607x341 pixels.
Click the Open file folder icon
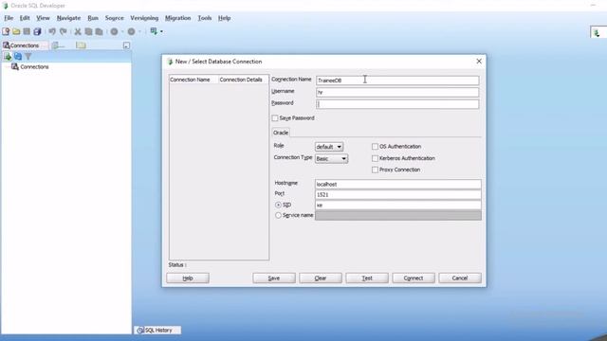[x=16, y=31]
